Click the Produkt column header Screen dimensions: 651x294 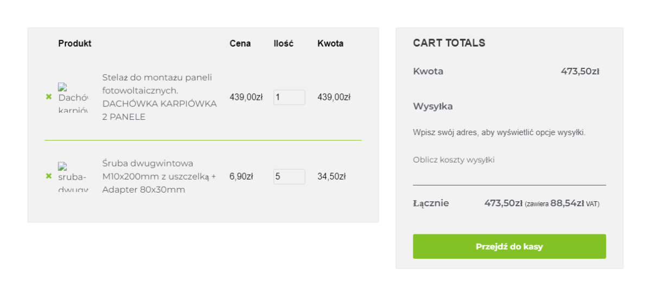(x=75, y=43)
